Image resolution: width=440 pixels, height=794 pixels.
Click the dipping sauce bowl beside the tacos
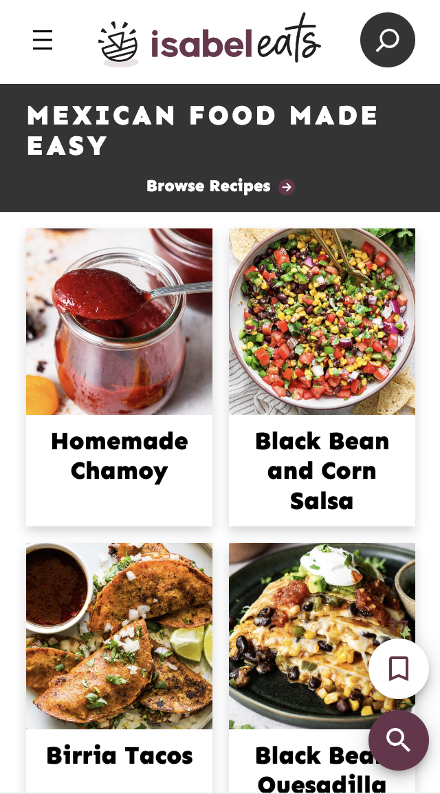pyautogui.click(x=56, y=587)
